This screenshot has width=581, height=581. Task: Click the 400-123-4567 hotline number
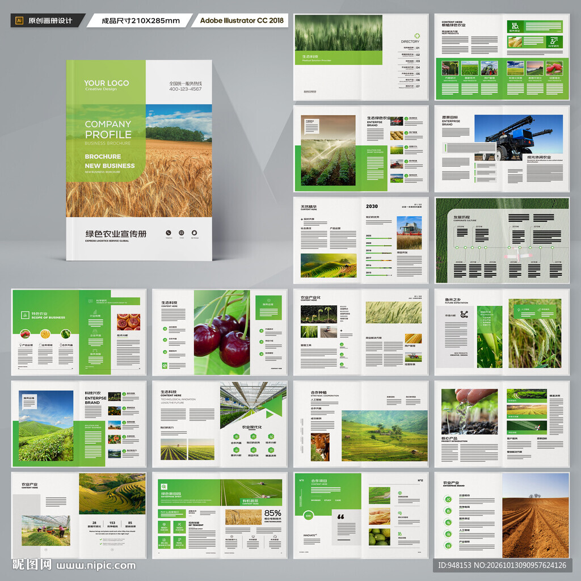click(186, 89)
